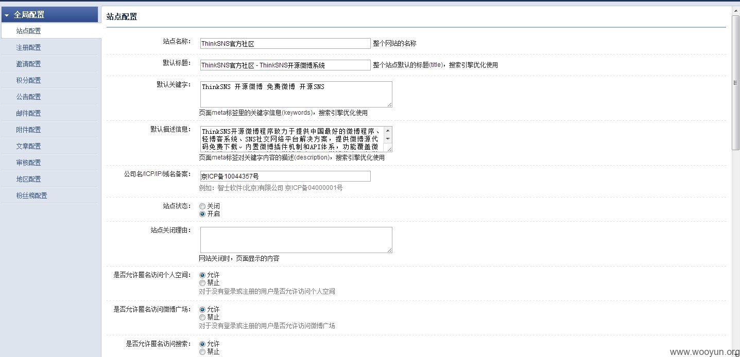740x357 pixels.
Task: Open 邮件配置 in the sidebar
Action: pyautogui.click(x=28, y=113)
